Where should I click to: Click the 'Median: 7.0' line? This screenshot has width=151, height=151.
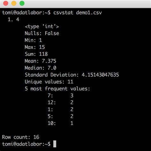(x=40, y=68)
